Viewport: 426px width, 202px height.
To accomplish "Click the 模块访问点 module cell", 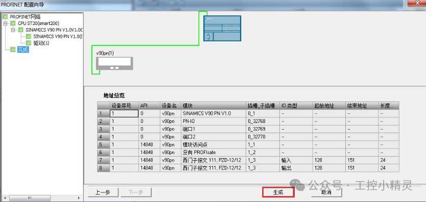I will click(x=214, y=144).
